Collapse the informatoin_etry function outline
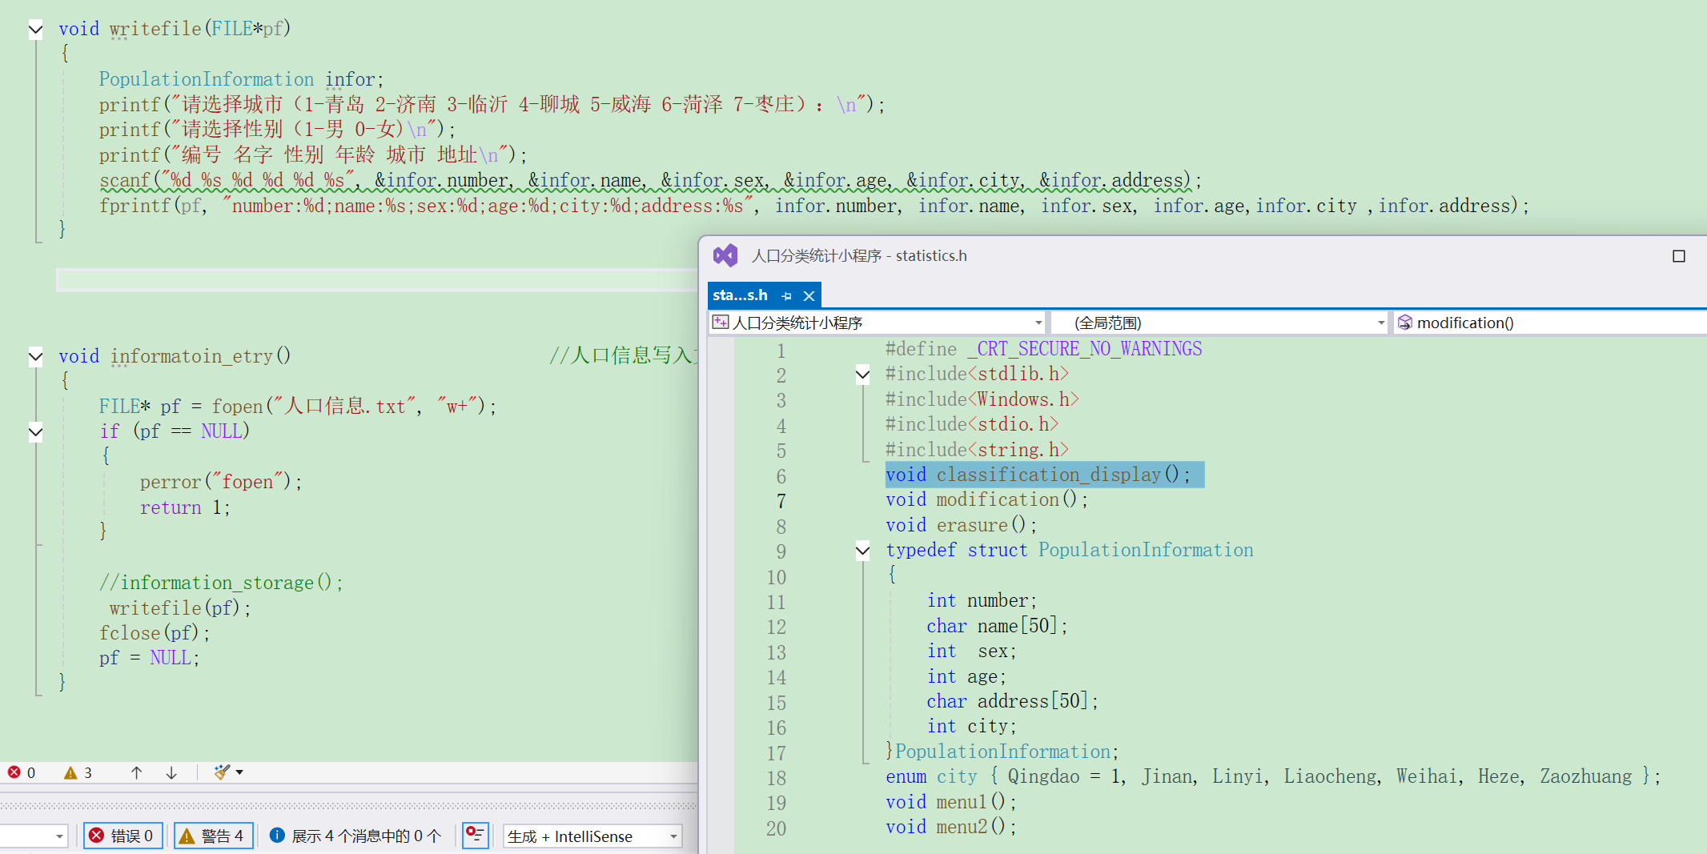Image resolution: width=1707 pixels, height=854 pixels. (x=35, y=357)
